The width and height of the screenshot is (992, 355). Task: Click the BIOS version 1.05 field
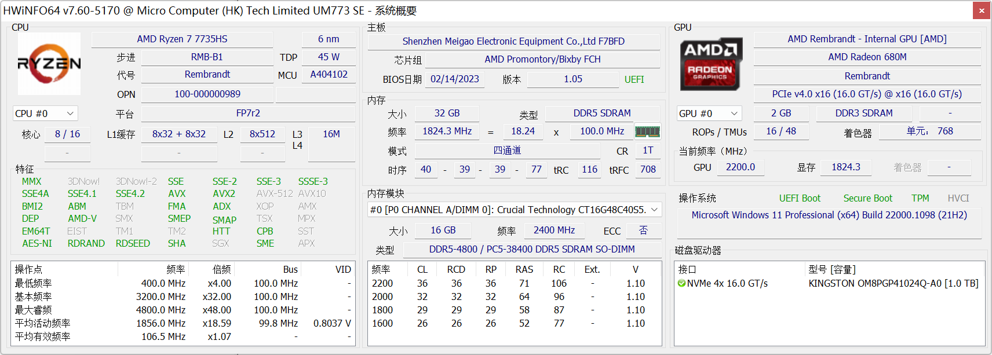coord(573,79)
